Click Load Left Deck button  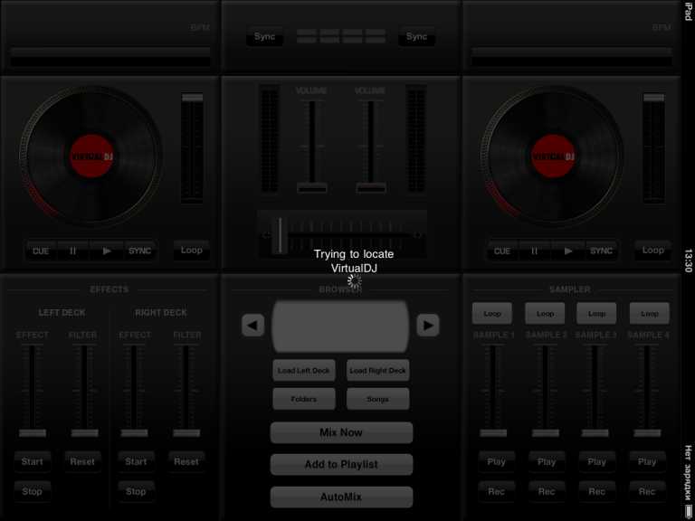304,370
